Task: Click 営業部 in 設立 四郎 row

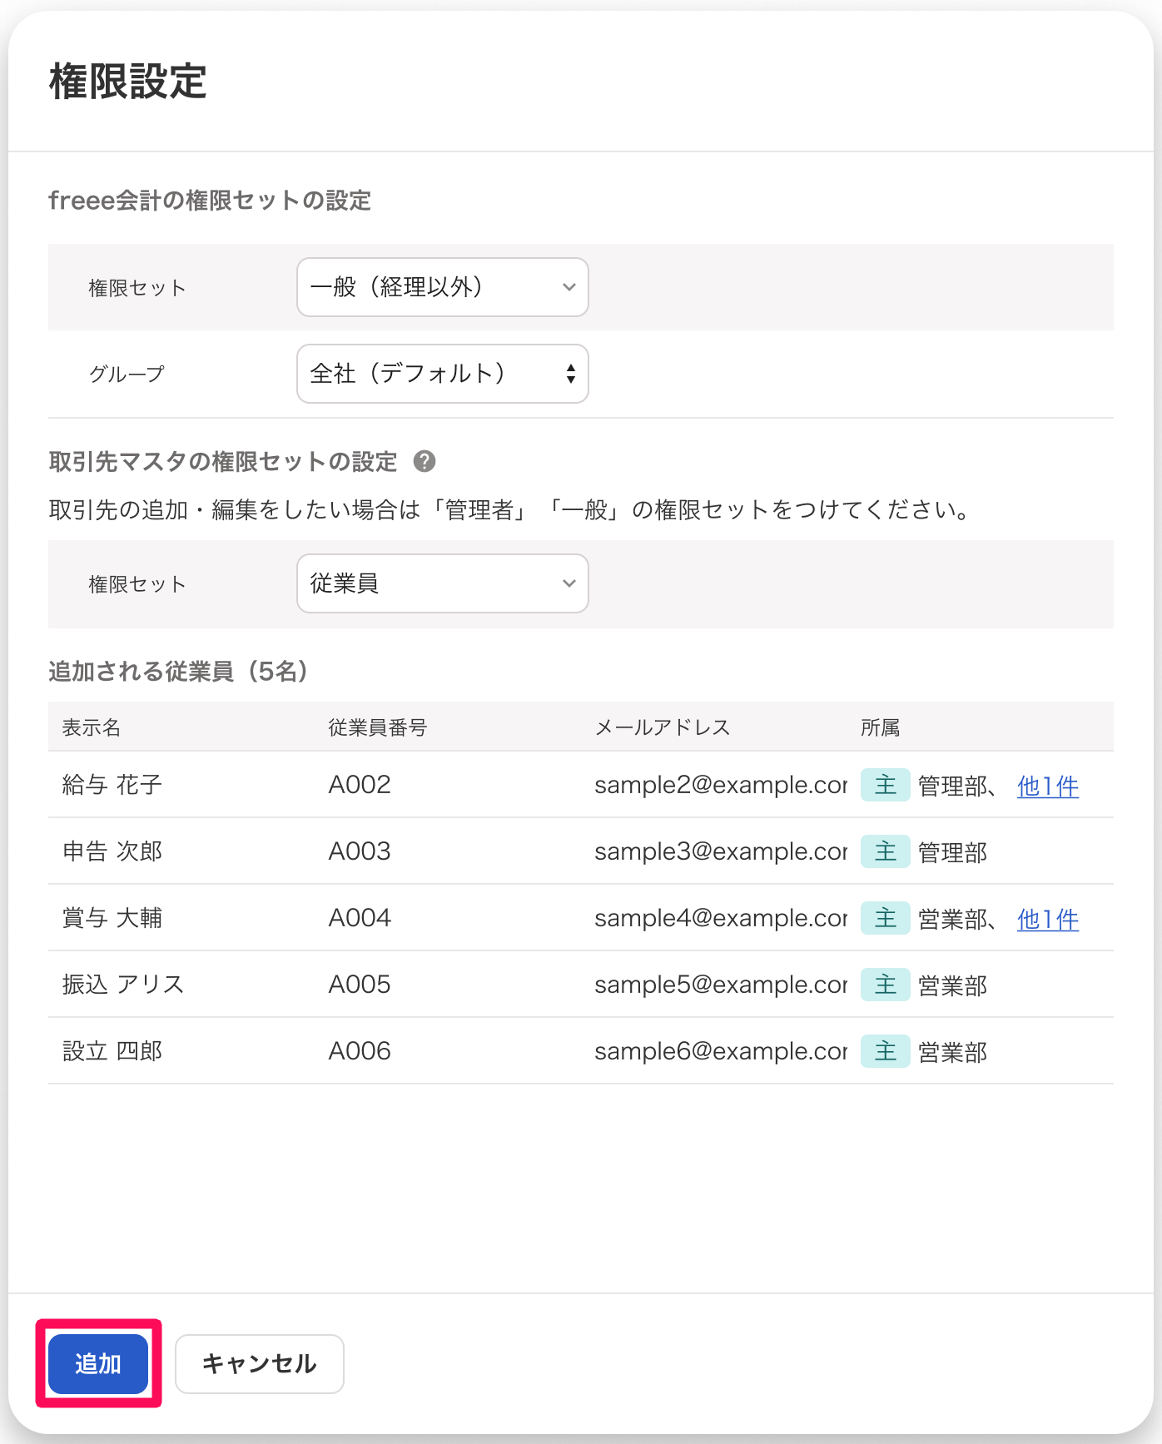Action: (953, 1052)
